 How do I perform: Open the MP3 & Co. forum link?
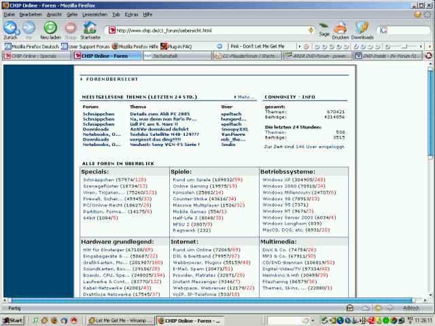point(275,256)
